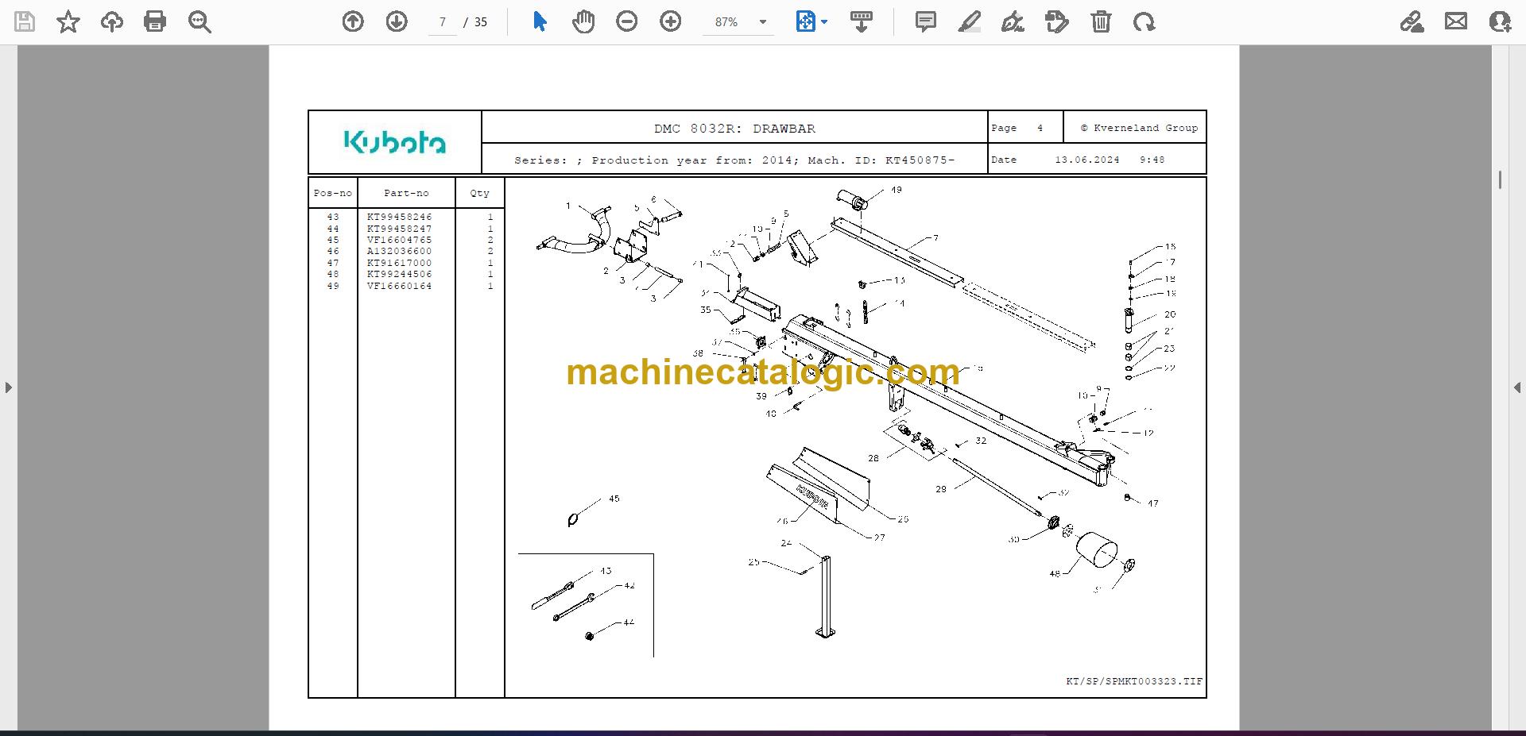1526x736 pixels.
Task: Print the document via printer icon
Action: (x=155, y=21)
